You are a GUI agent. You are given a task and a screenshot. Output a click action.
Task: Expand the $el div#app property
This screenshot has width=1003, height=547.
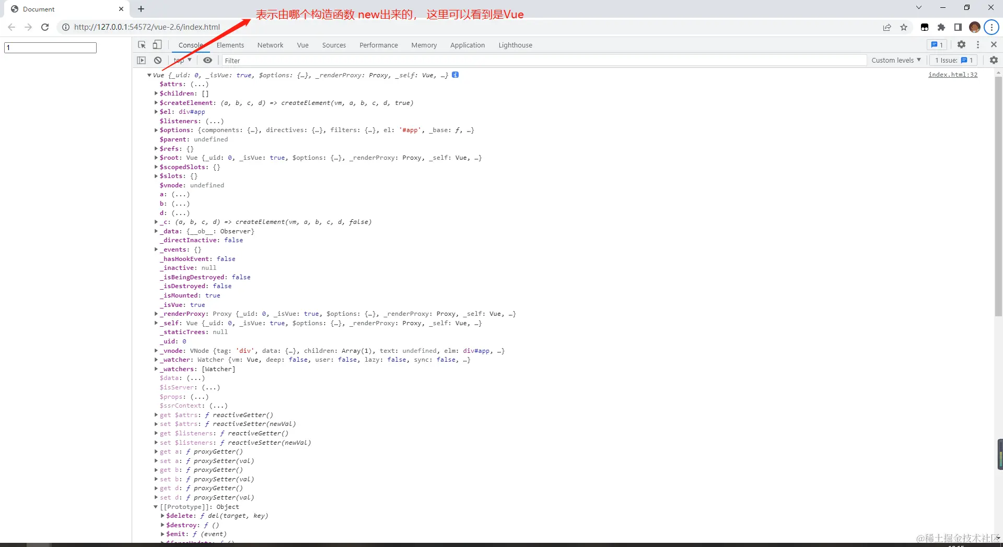click(156, 112)
